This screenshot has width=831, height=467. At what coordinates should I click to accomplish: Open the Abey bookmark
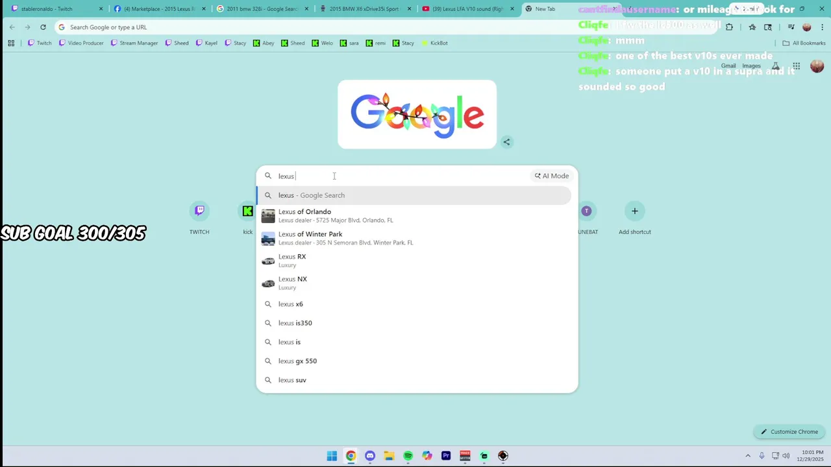tap(263, 43)
